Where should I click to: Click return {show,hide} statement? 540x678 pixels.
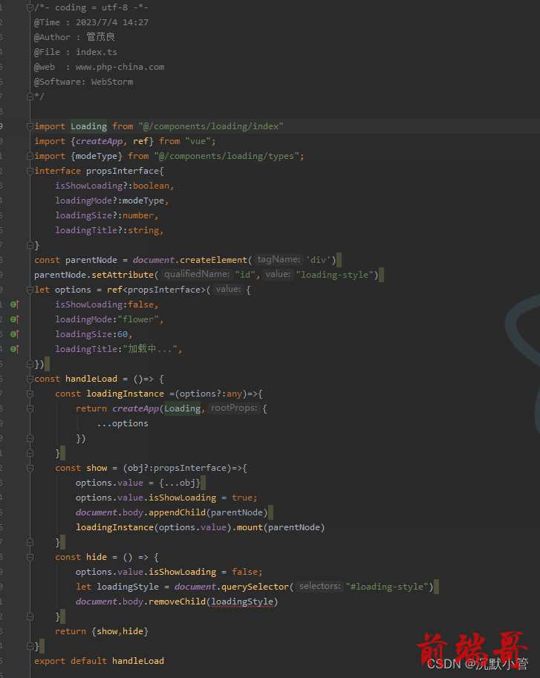[x=102, y=631]
